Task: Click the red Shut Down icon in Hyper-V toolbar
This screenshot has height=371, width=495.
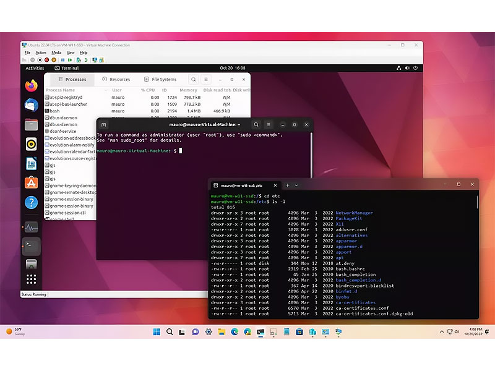Action: 47,60
